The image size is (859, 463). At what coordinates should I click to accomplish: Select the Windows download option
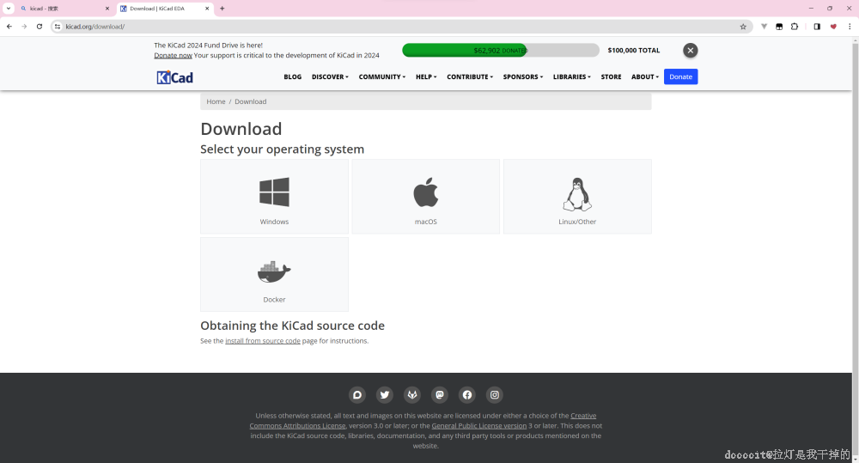coord(274,197)
